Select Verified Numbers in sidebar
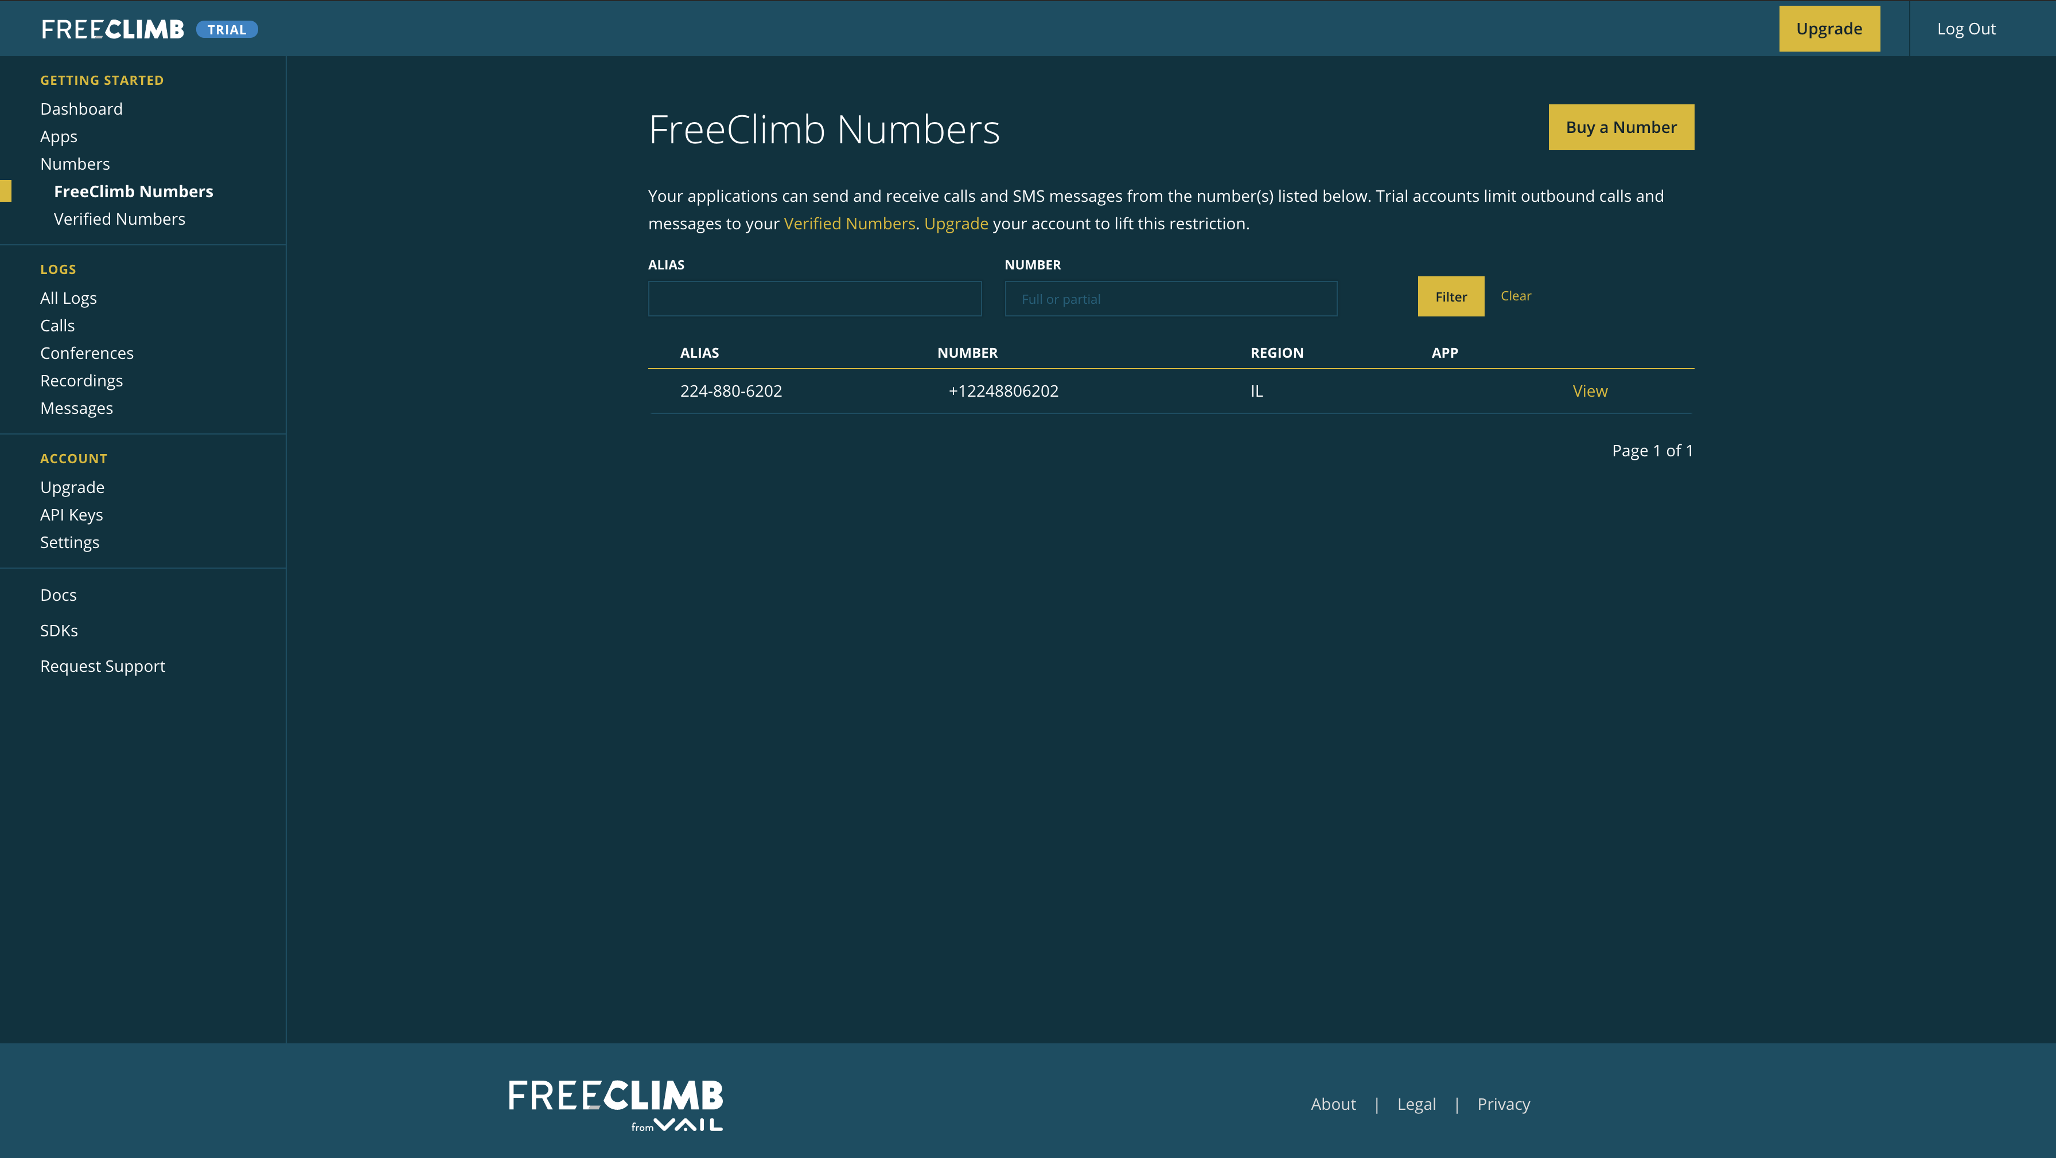This screenshot has width=2056, height=1158. point(119,218)
